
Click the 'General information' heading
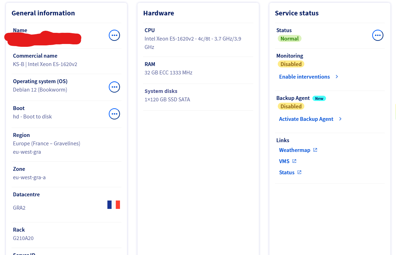(43, 13)
